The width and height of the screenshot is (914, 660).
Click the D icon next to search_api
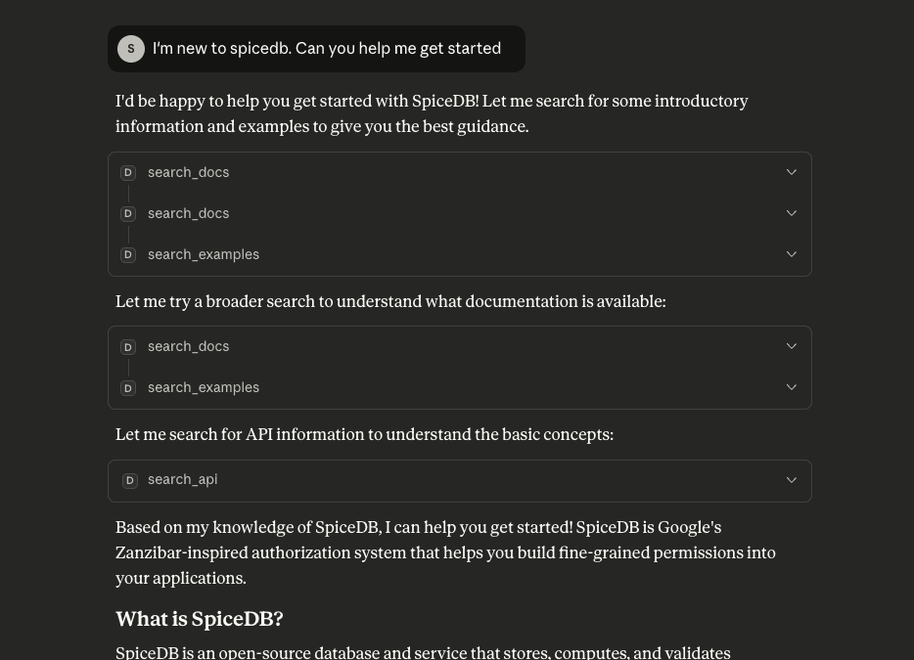pyautogui.click(x=128, y=480)
